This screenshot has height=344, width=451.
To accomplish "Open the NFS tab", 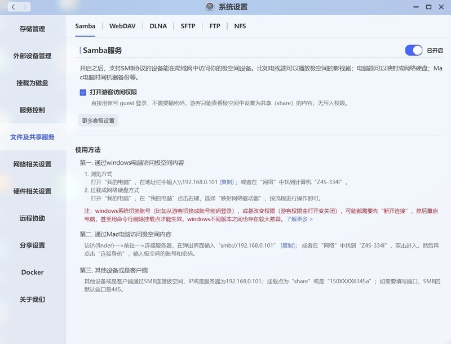I will pyautogui.click(x=241, y=26).
